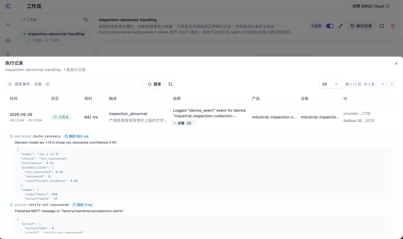This screenshot has height=239, width=403.
Task: Click the 9a6bac38...3375 ID
Action: coord(359,121)
